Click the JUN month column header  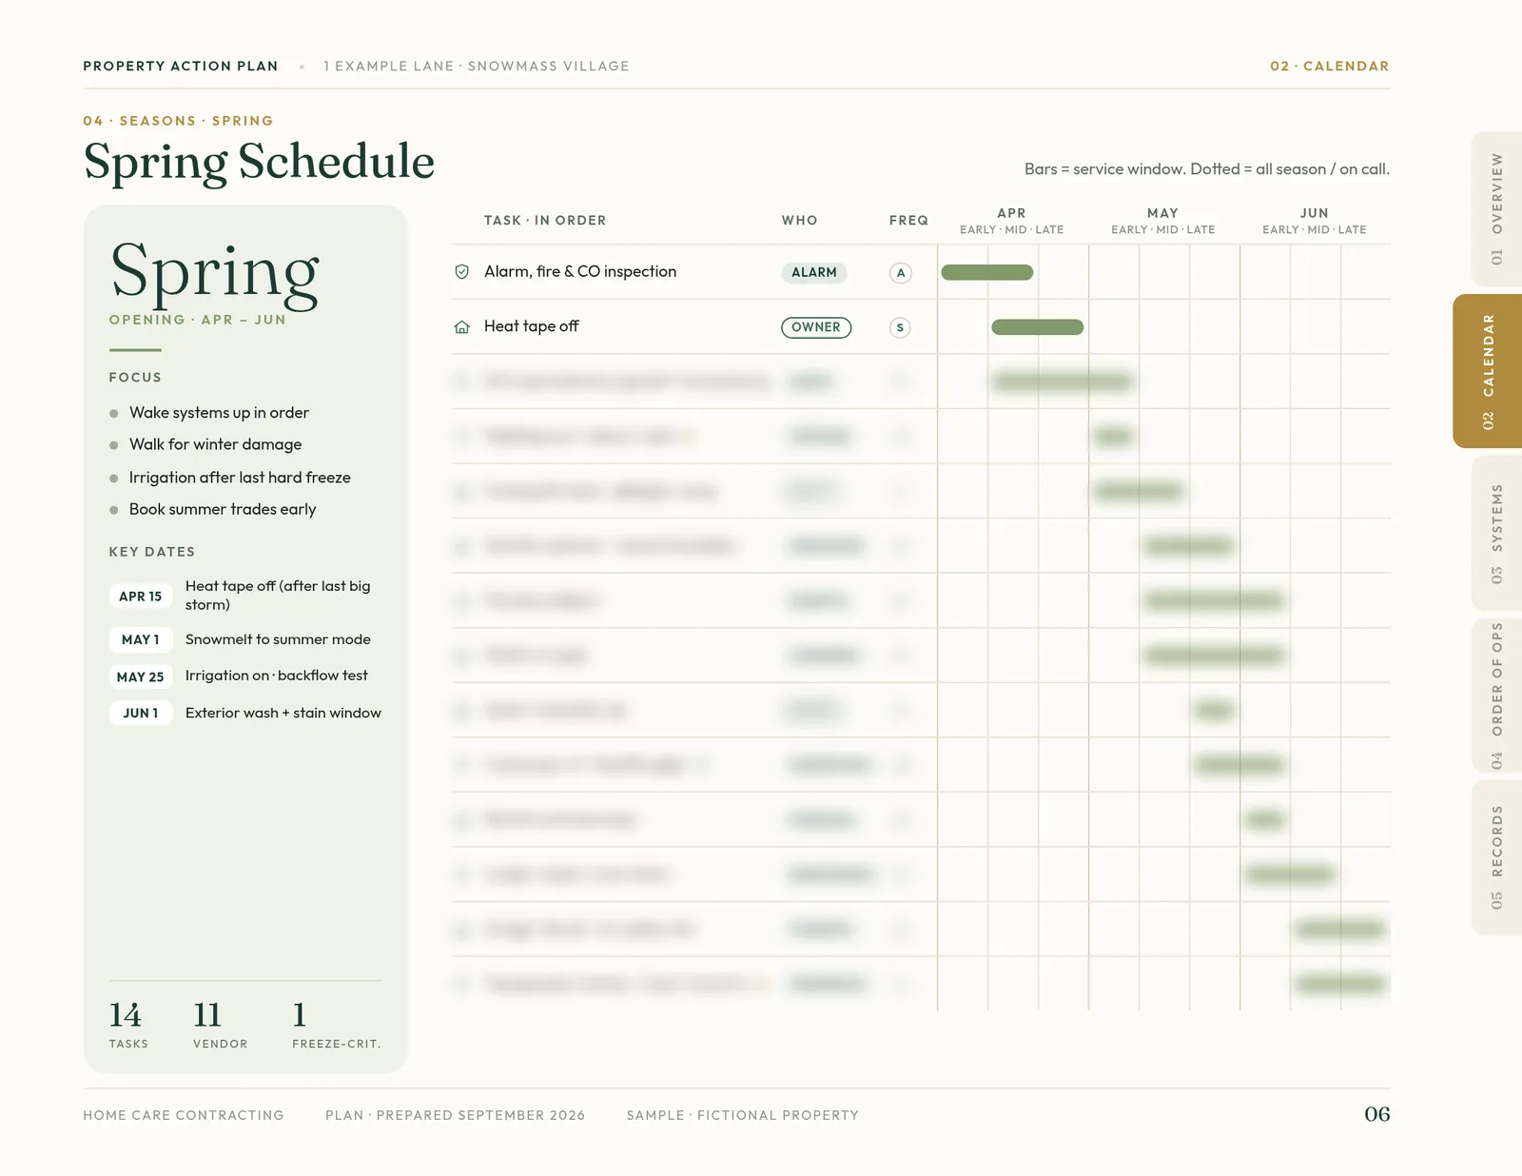1314,213
